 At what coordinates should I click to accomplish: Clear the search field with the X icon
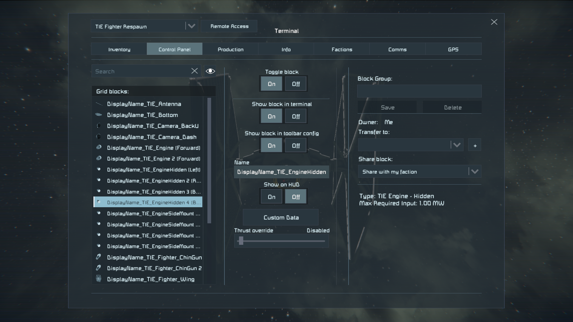click(195, 71)
